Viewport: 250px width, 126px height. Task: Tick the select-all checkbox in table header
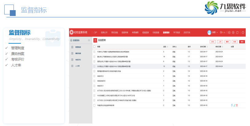tap(95, 47)
